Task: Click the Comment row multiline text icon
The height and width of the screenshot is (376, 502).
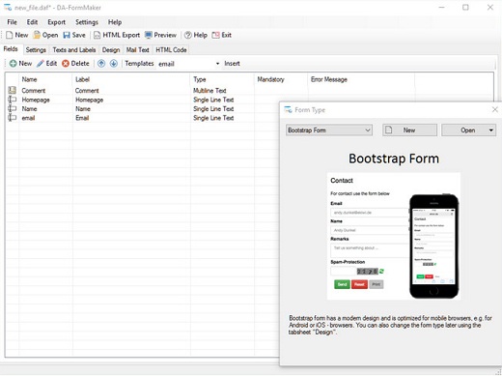Action: tap(12, 91)
